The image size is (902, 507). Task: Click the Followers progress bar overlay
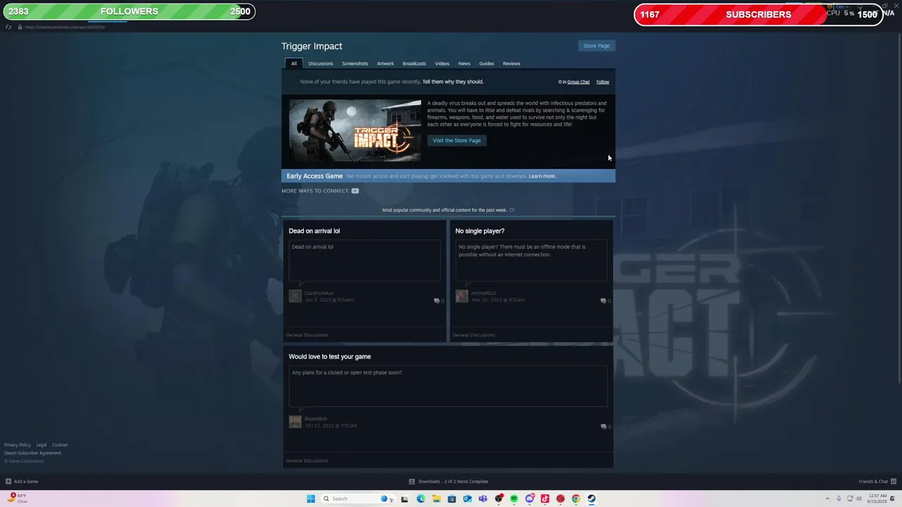[129, 11]
